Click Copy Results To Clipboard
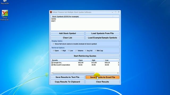 coord(67,82)
